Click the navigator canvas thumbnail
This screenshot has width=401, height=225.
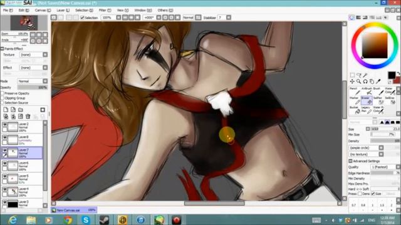[24, 23]
